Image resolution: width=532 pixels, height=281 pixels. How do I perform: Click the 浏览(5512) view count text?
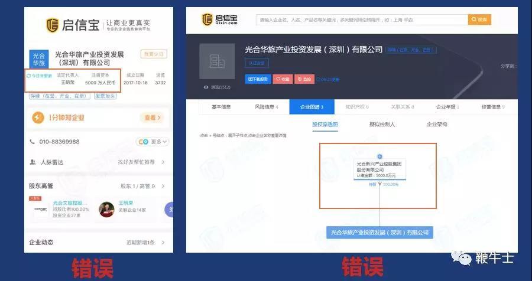pyautogui.click(x=220, y=87)
